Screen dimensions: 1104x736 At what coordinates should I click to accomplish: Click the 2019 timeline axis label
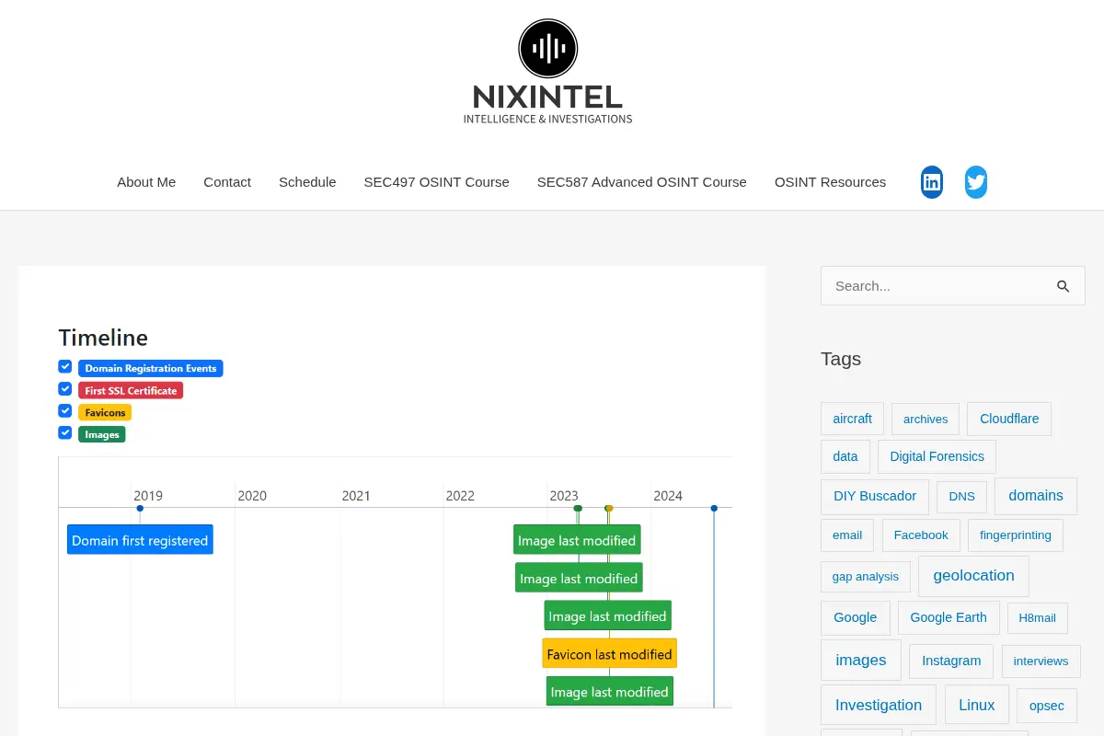click(148, 496)
